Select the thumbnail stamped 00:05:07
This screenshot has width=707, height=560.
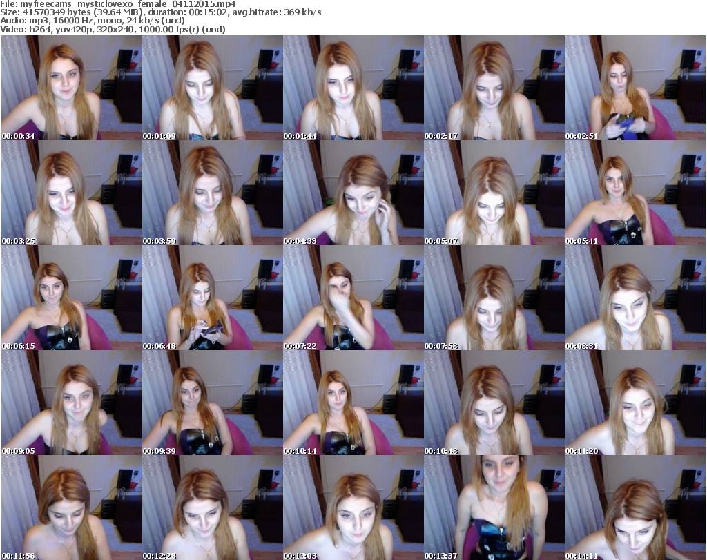[x=494, y=193]
